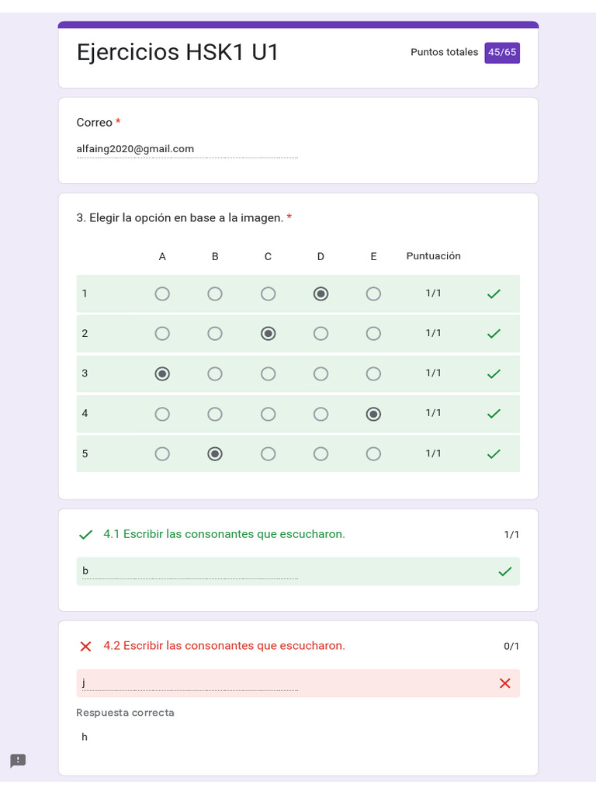Click the Correo email input field
The image size is (596, 795).
point(187,149)
